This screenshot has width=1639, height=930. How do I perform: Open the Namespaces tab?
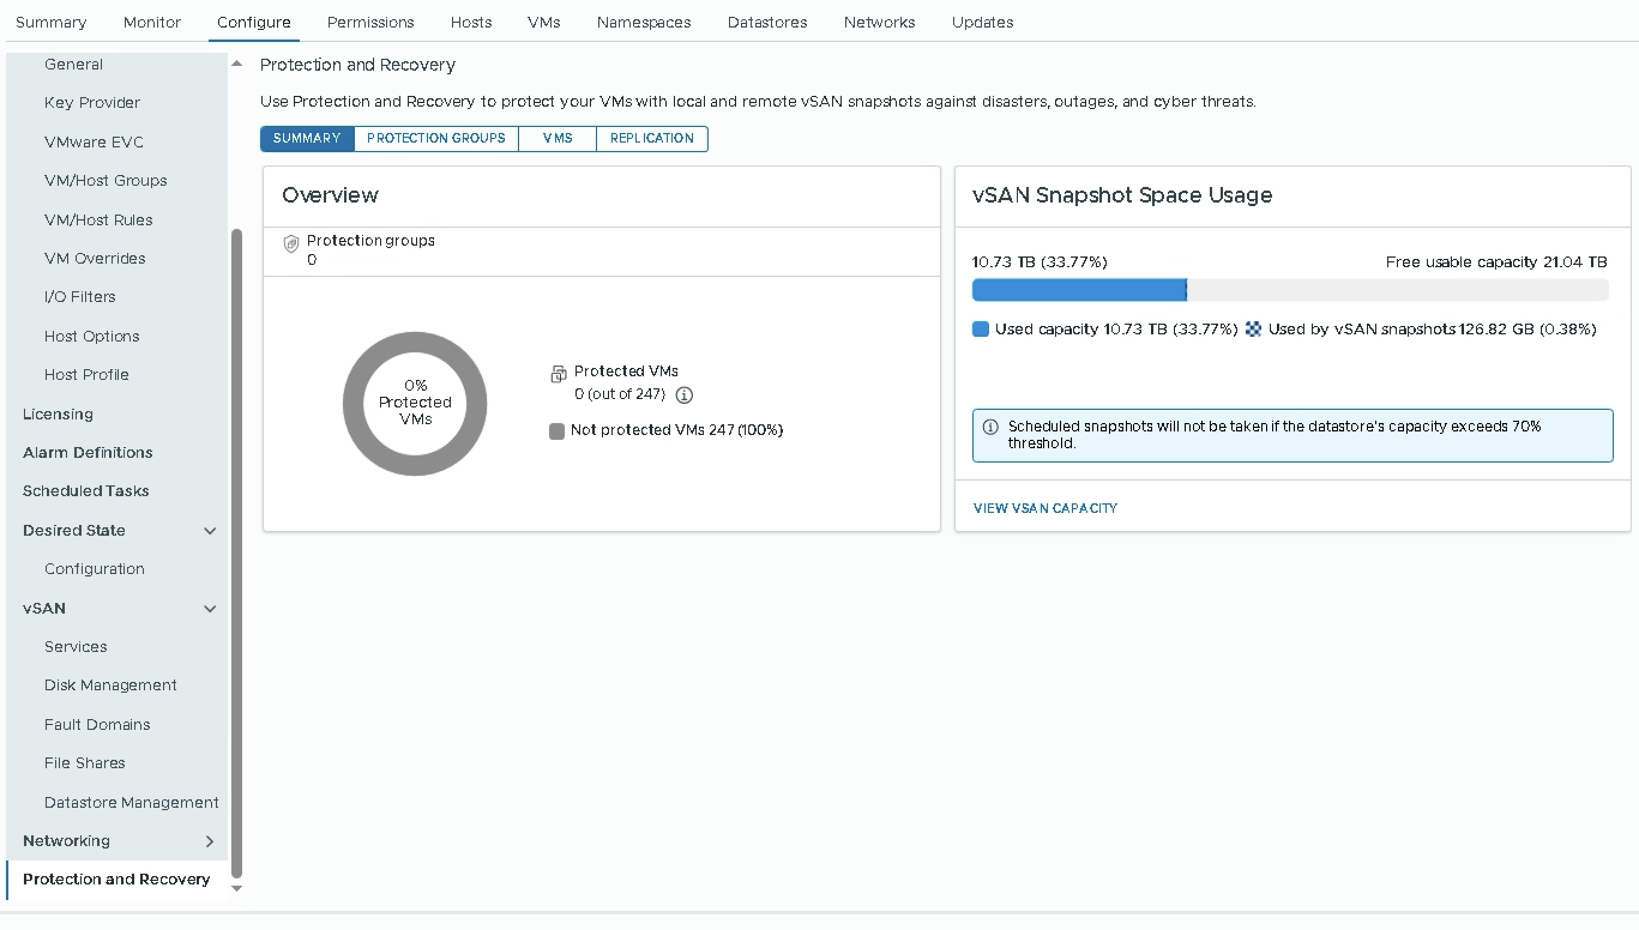click(x=644, y=22)
